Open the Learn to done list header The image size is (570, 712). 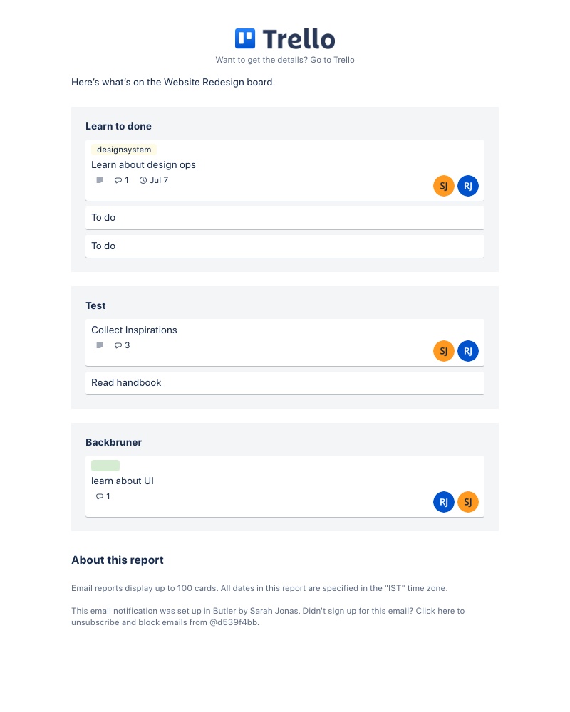(118, 126)
